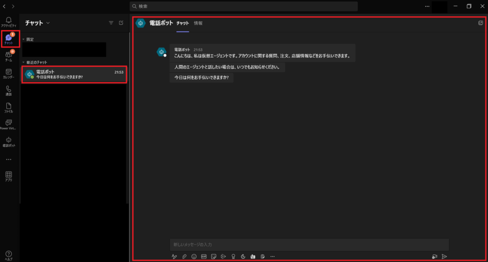Show more apps via sidebar ellipsis

(x=9, y=159)
